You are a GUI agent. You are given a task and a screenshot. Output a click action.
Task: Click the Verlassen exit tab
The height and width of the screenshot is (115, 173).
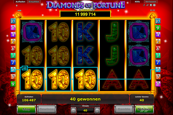point(151,2)
